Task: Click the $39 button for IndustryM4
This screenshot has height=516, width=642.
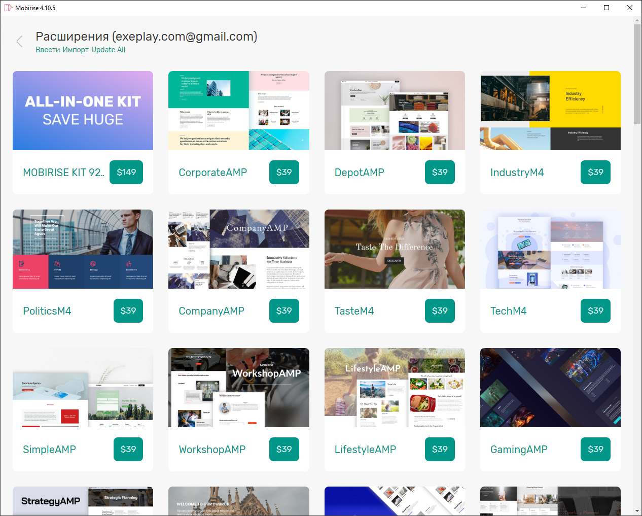Action: (595, 172)
